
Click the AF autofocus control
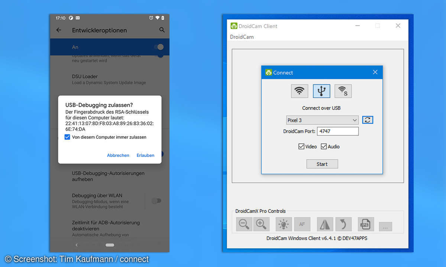tap(302, 224)
